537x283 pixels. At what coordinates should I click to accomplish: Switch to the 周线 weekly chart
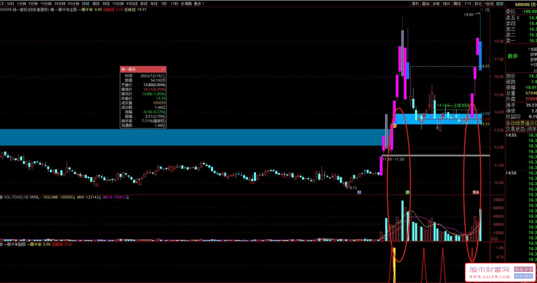point(96,4)
